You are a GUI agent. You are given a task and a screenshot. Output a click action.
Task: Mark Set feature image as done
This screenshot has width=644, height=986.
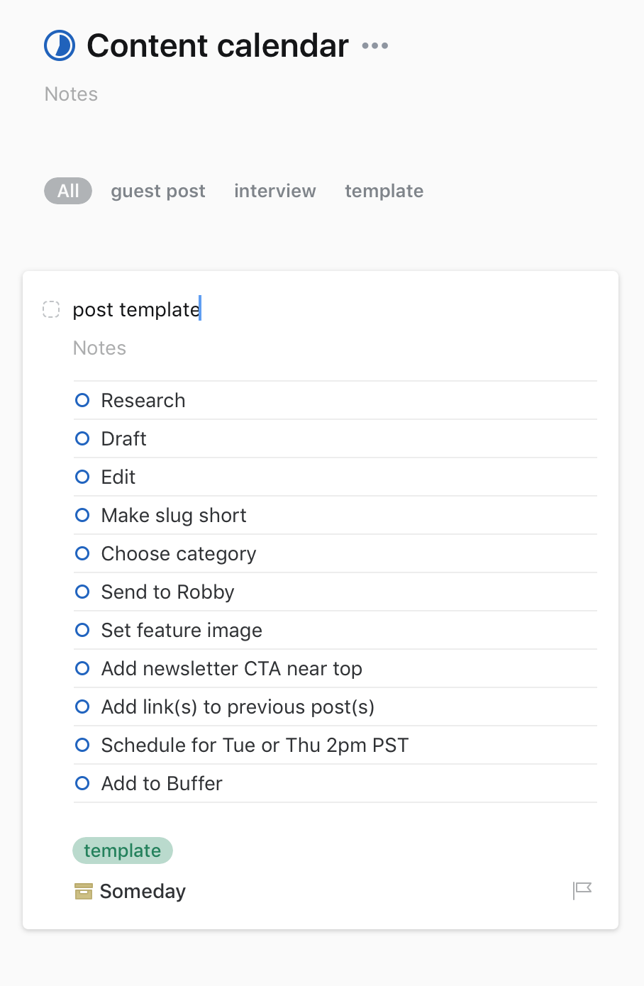(82, 630)
